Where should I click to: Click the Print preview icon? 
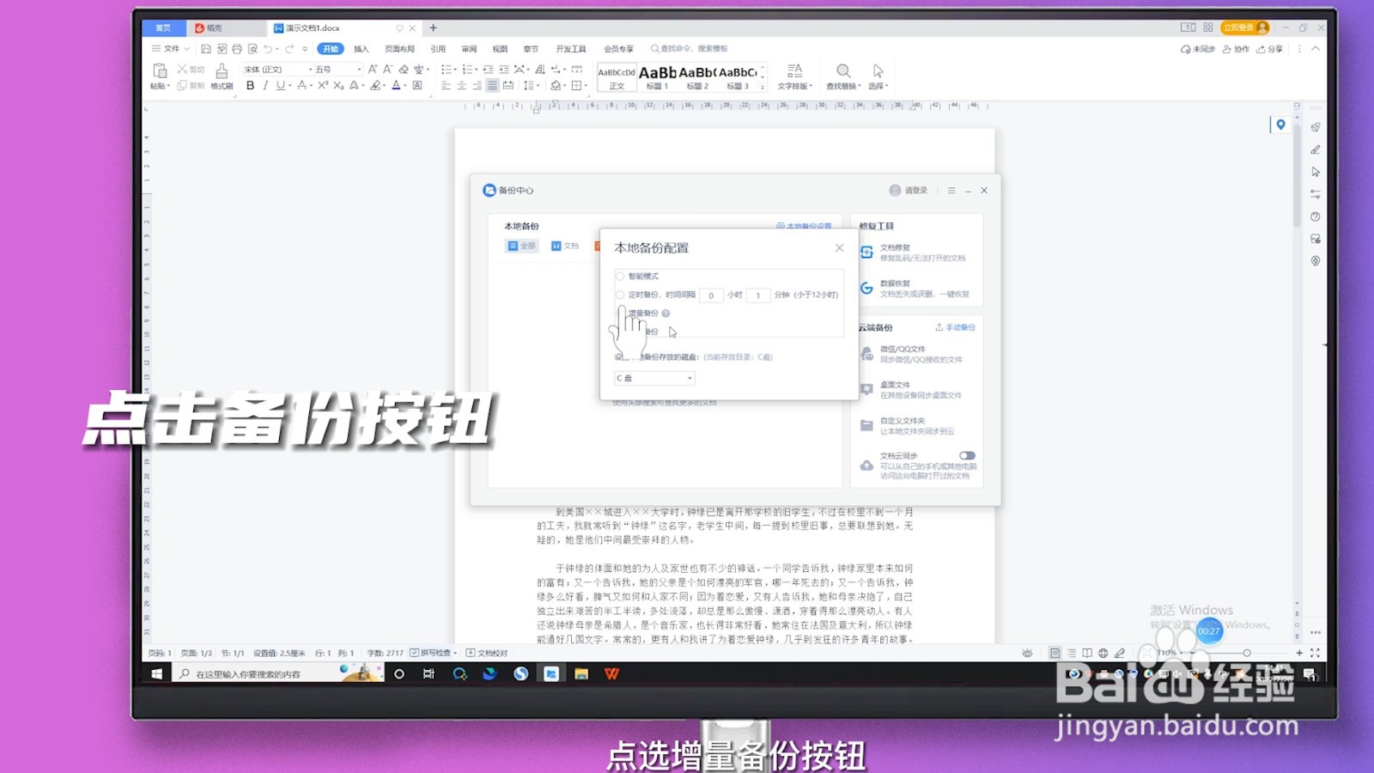click(252, 49)
